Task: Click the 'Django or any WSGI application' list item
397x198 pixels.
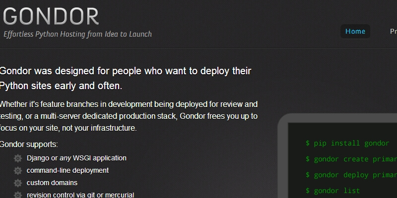Action: click(76, 158)
